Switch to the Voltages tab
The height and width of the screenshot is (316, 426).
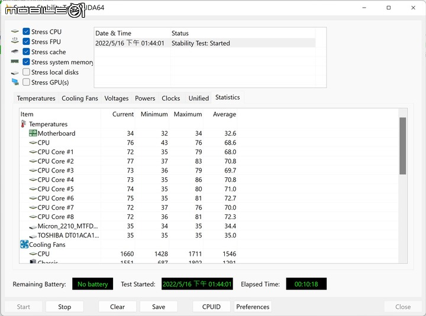[117, 98]
